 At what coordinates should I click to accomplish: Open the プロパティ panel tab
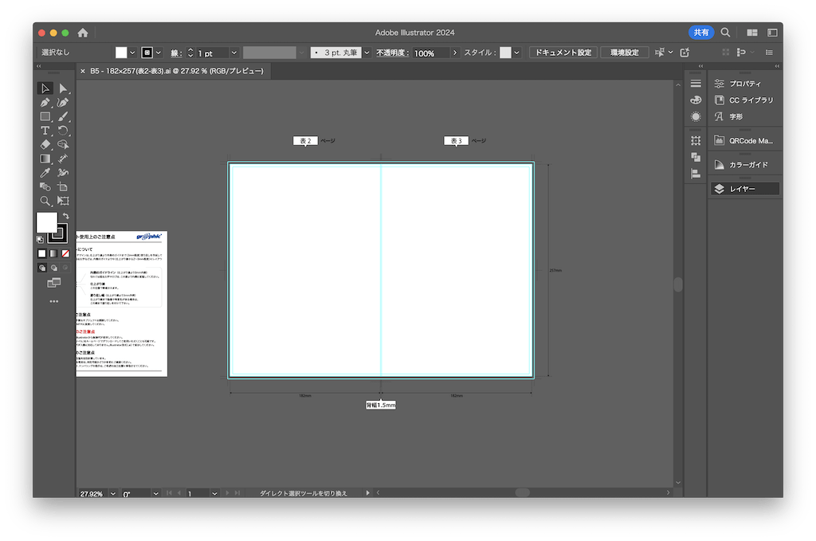point(744,84)
